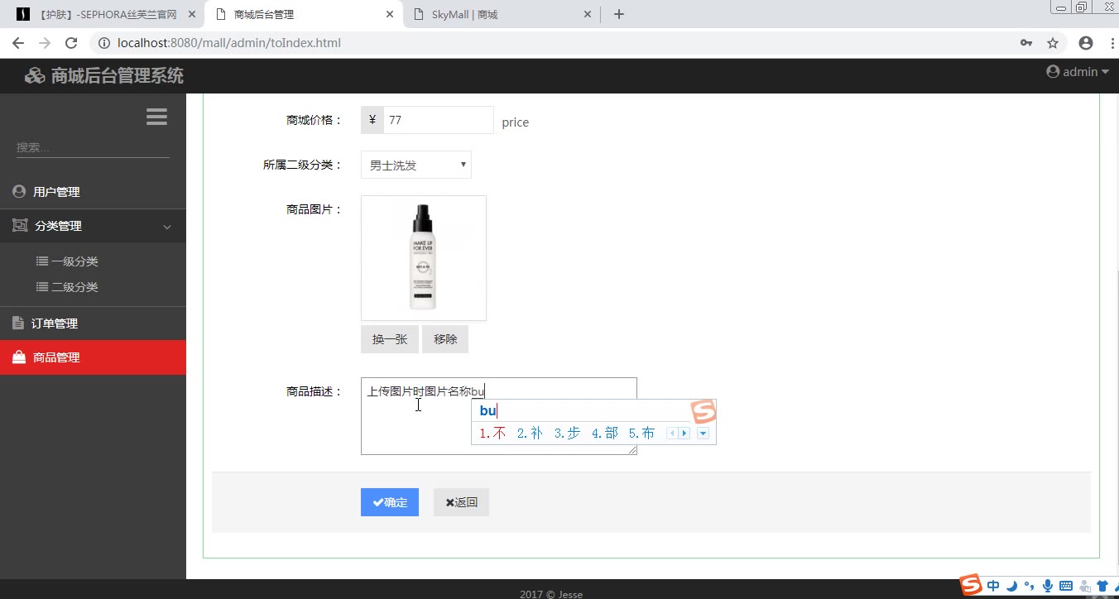Bookmark page with the star icon
Image resolution: width=1119 pixels, height=599 pixels.
pyautogui.click(x=1053, y=43)
